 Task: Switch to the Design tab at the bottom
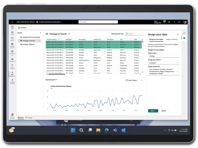pos(29,118)
